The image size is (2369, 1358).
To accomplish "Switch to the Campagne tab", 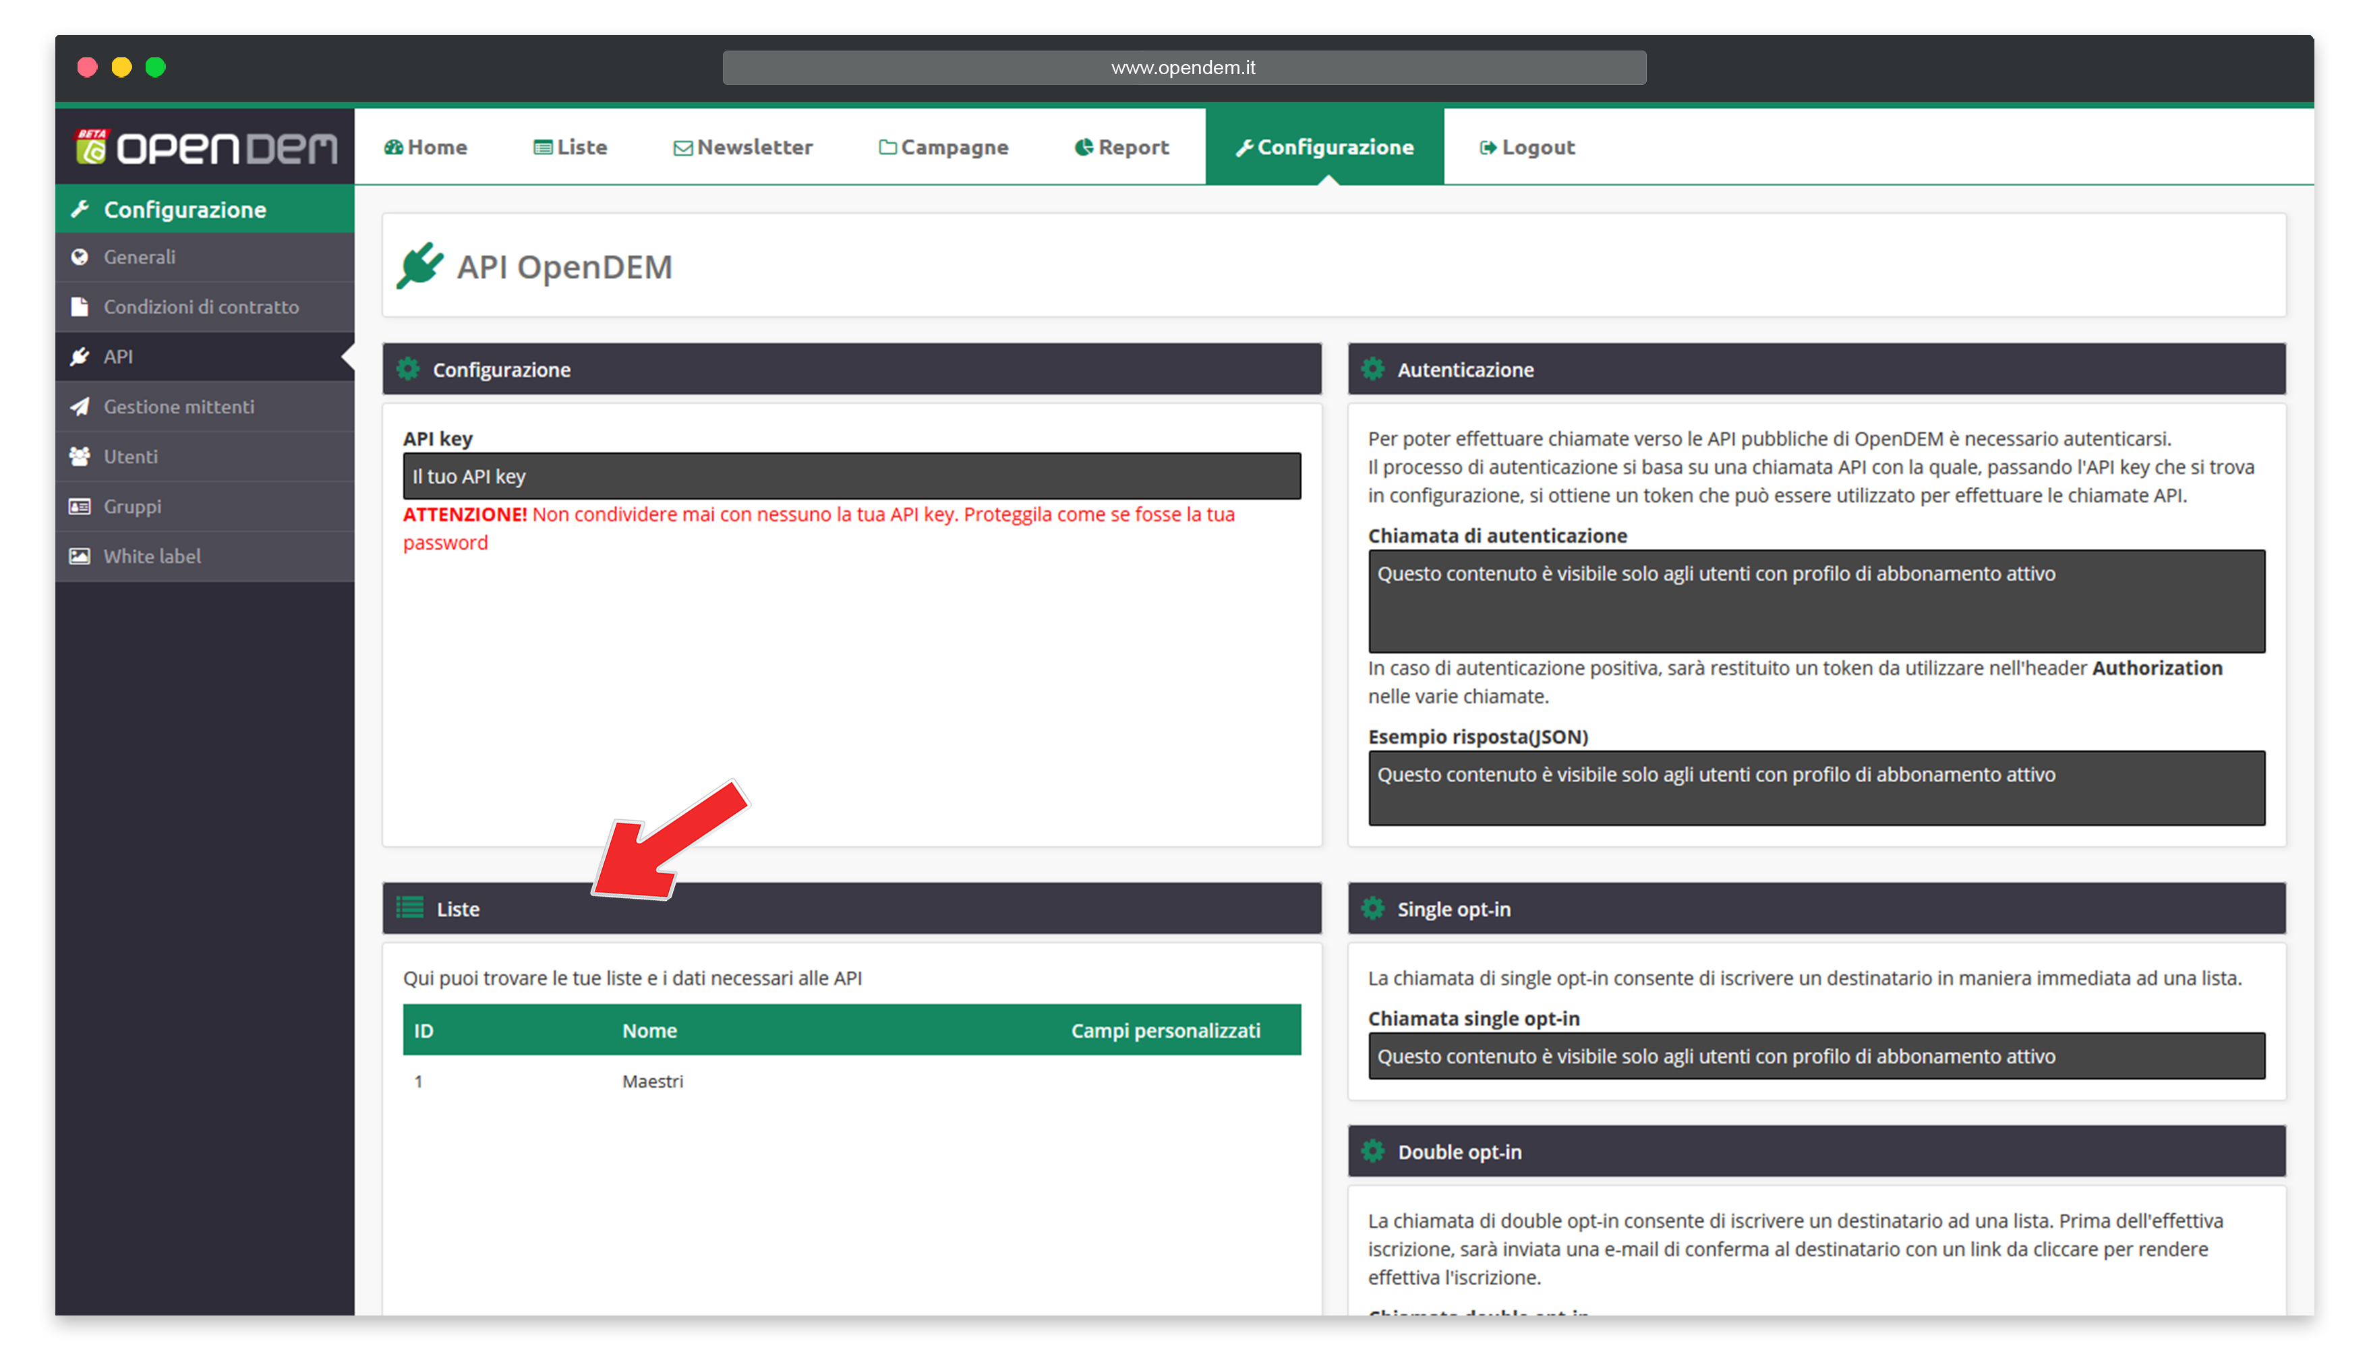I will pyautogui.click(x=943, y=148).
